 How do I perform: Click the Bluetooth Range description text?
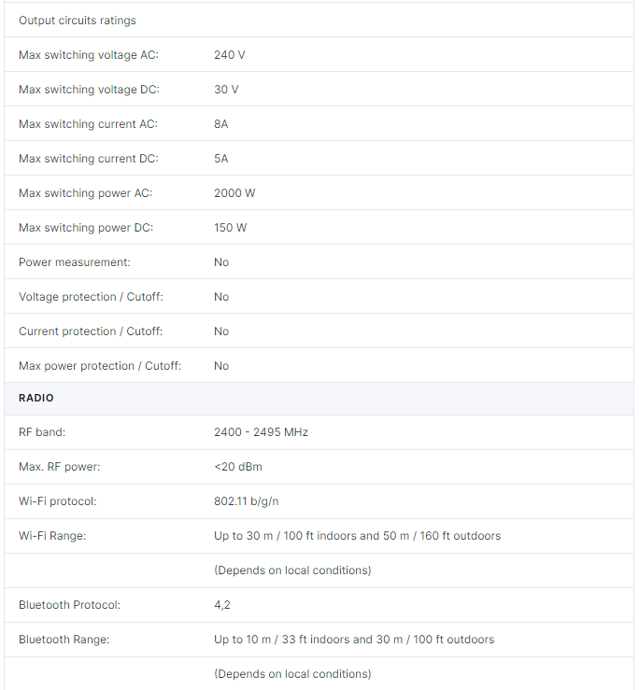(354, 640)
